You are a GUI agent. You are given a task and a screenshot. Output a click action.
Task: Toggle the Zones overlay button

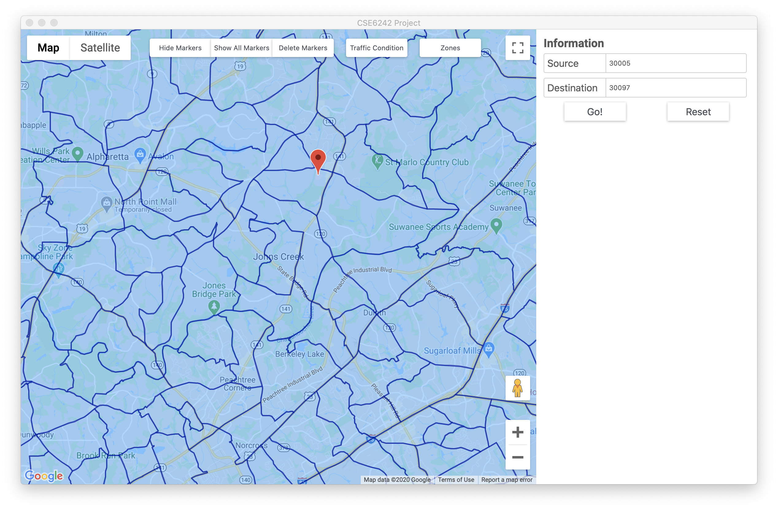click(x=450, y=48)
